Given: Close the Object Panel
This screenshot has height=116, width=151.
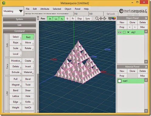Looking at the screenshot, I should tap(146, 18).
